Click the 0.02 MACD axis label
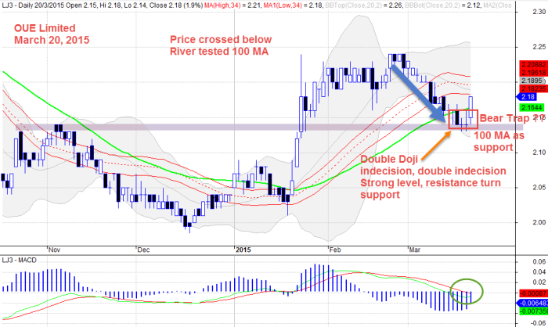 (x=539, y=282)
